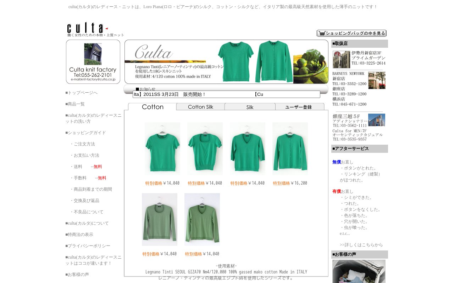
Task: Click the news ticker announcing 2011SS sales start
Action: pos(226,94)
